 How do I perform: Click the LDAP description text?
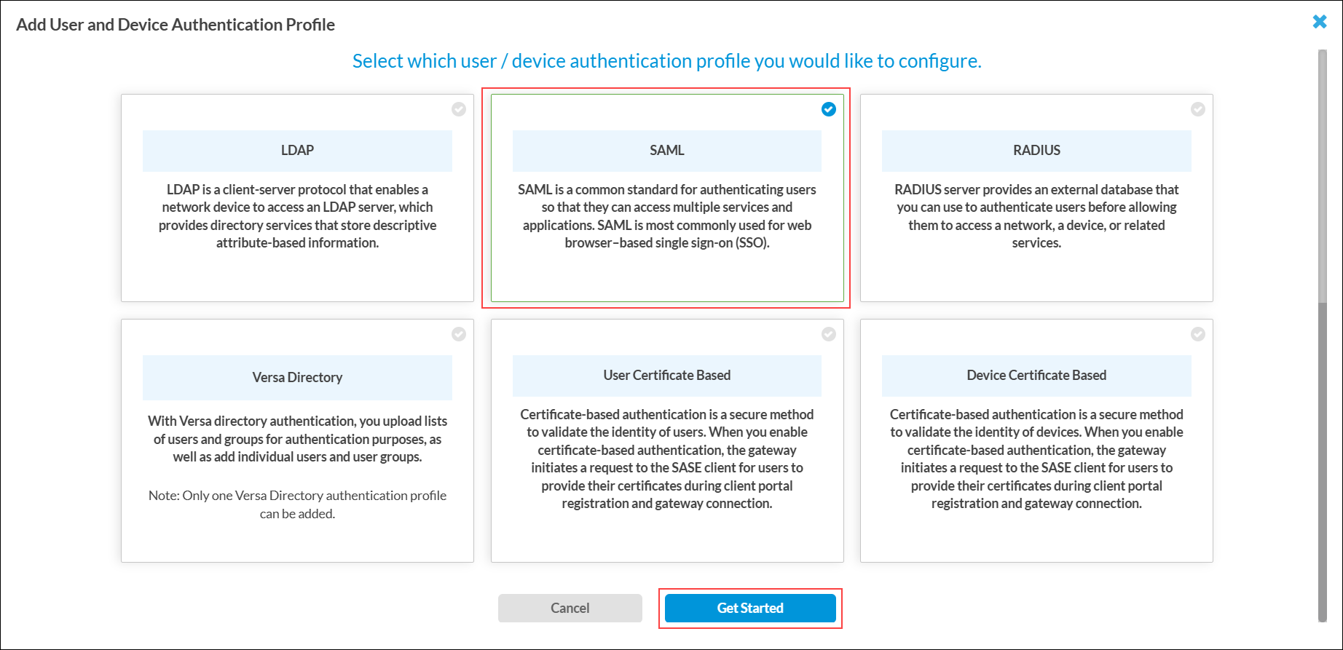(297, 216)
